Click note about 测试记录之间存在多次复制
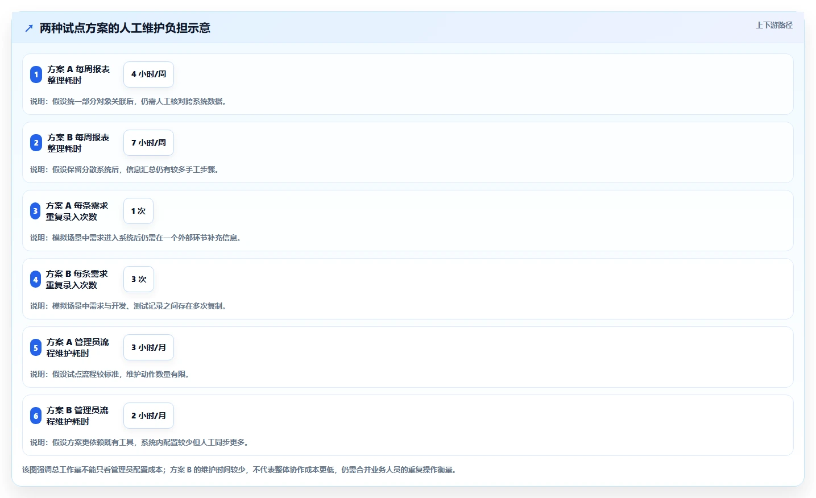Image resolution: width=816 pixels, height=498 pixels. [x=130, y=306]
